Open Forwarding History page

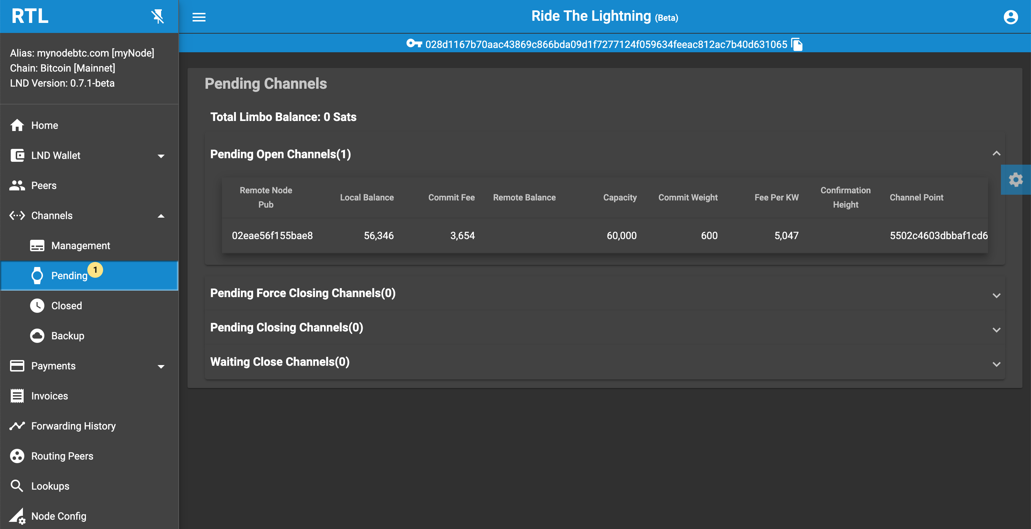click(x=89, y=426)
